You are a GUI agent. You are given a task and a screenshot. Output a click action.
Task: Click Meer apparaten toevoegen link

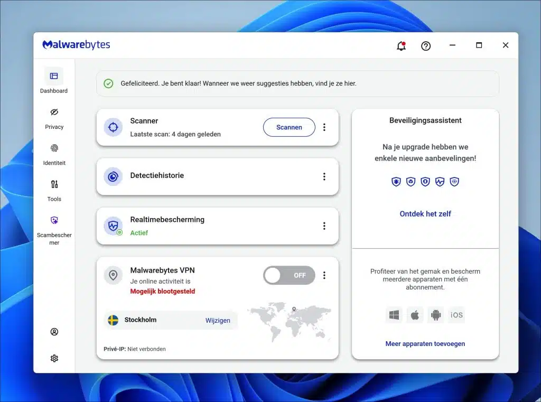425,344
